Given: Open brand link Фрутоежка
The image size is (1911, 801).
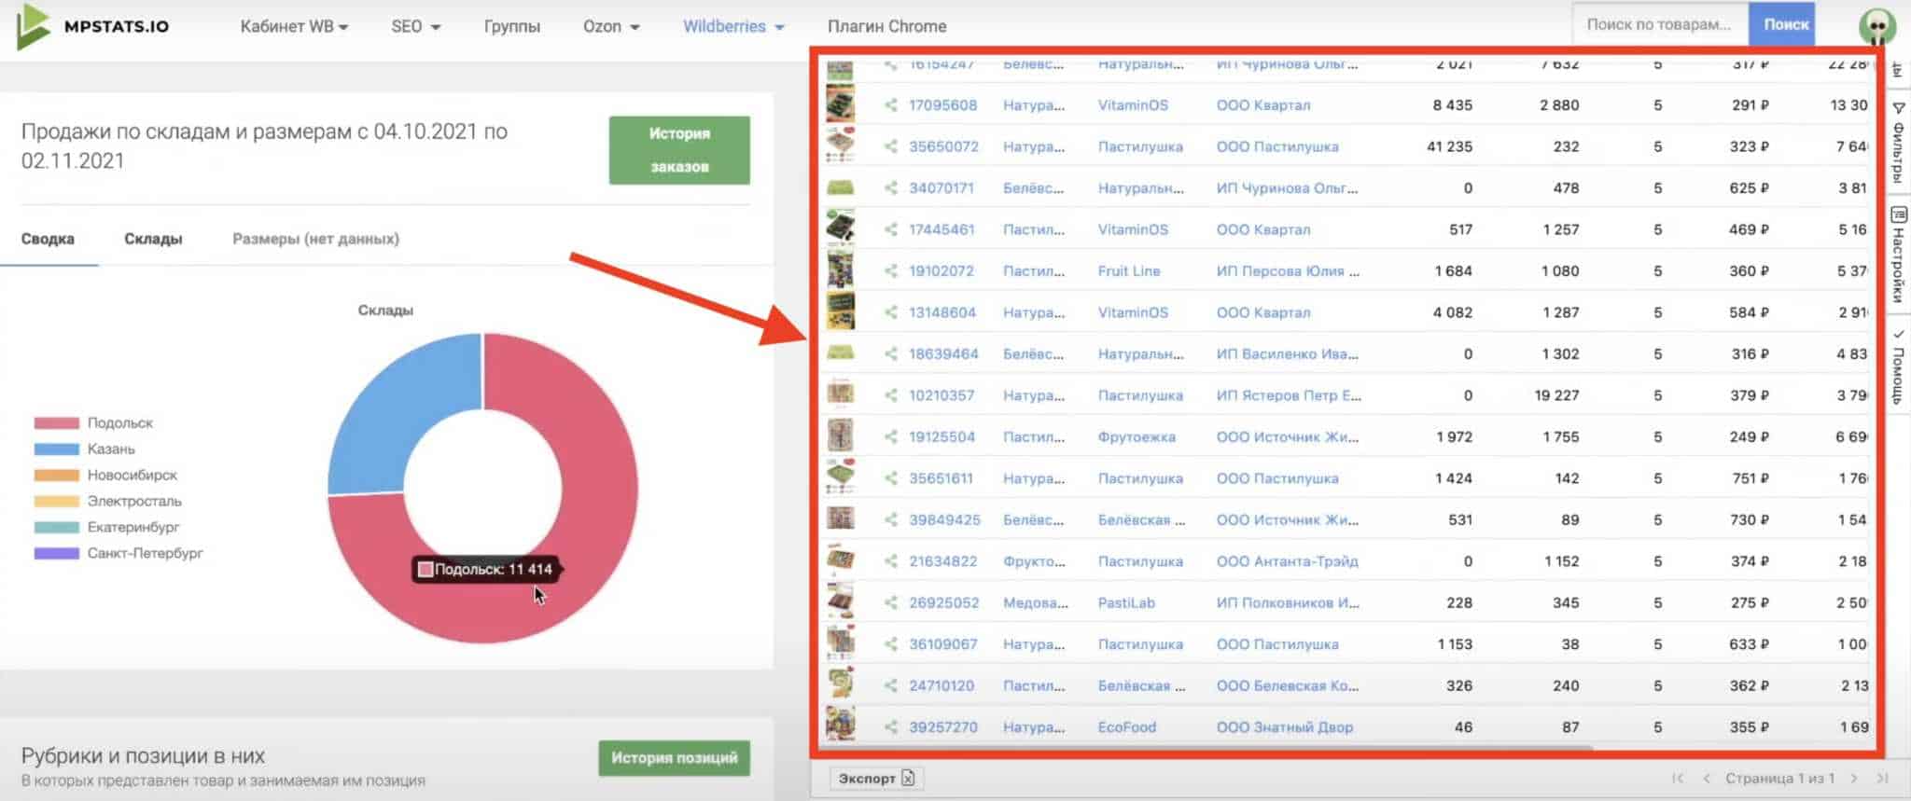Looking at the screenshot, I should (1137, 437).
